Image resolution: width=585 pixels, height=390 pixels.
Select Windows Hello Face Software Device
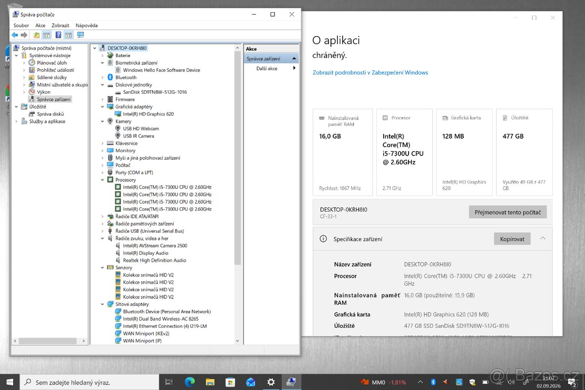[x=161, y=70]
